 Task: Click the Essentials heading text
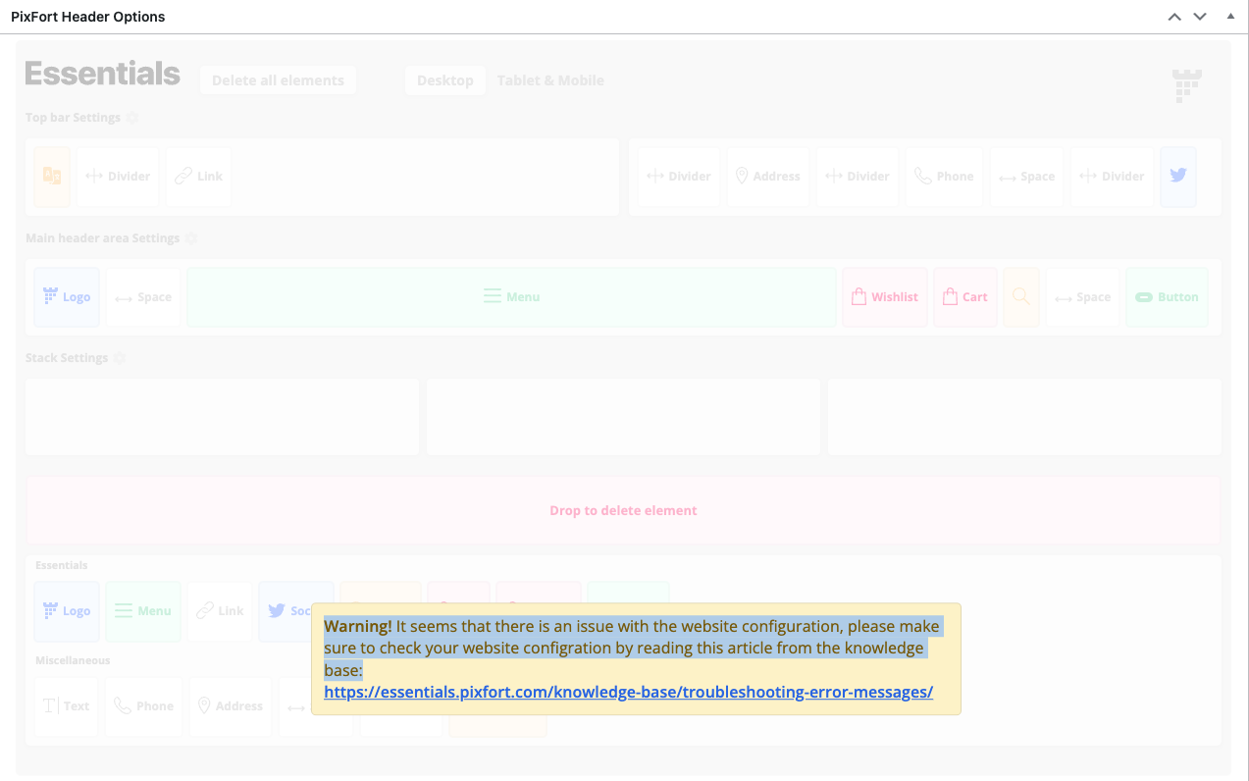(102, 75)
